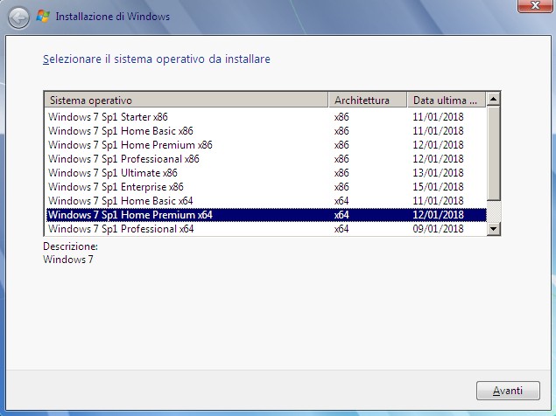
Task: Click the Avanti button
Action: 508,391
